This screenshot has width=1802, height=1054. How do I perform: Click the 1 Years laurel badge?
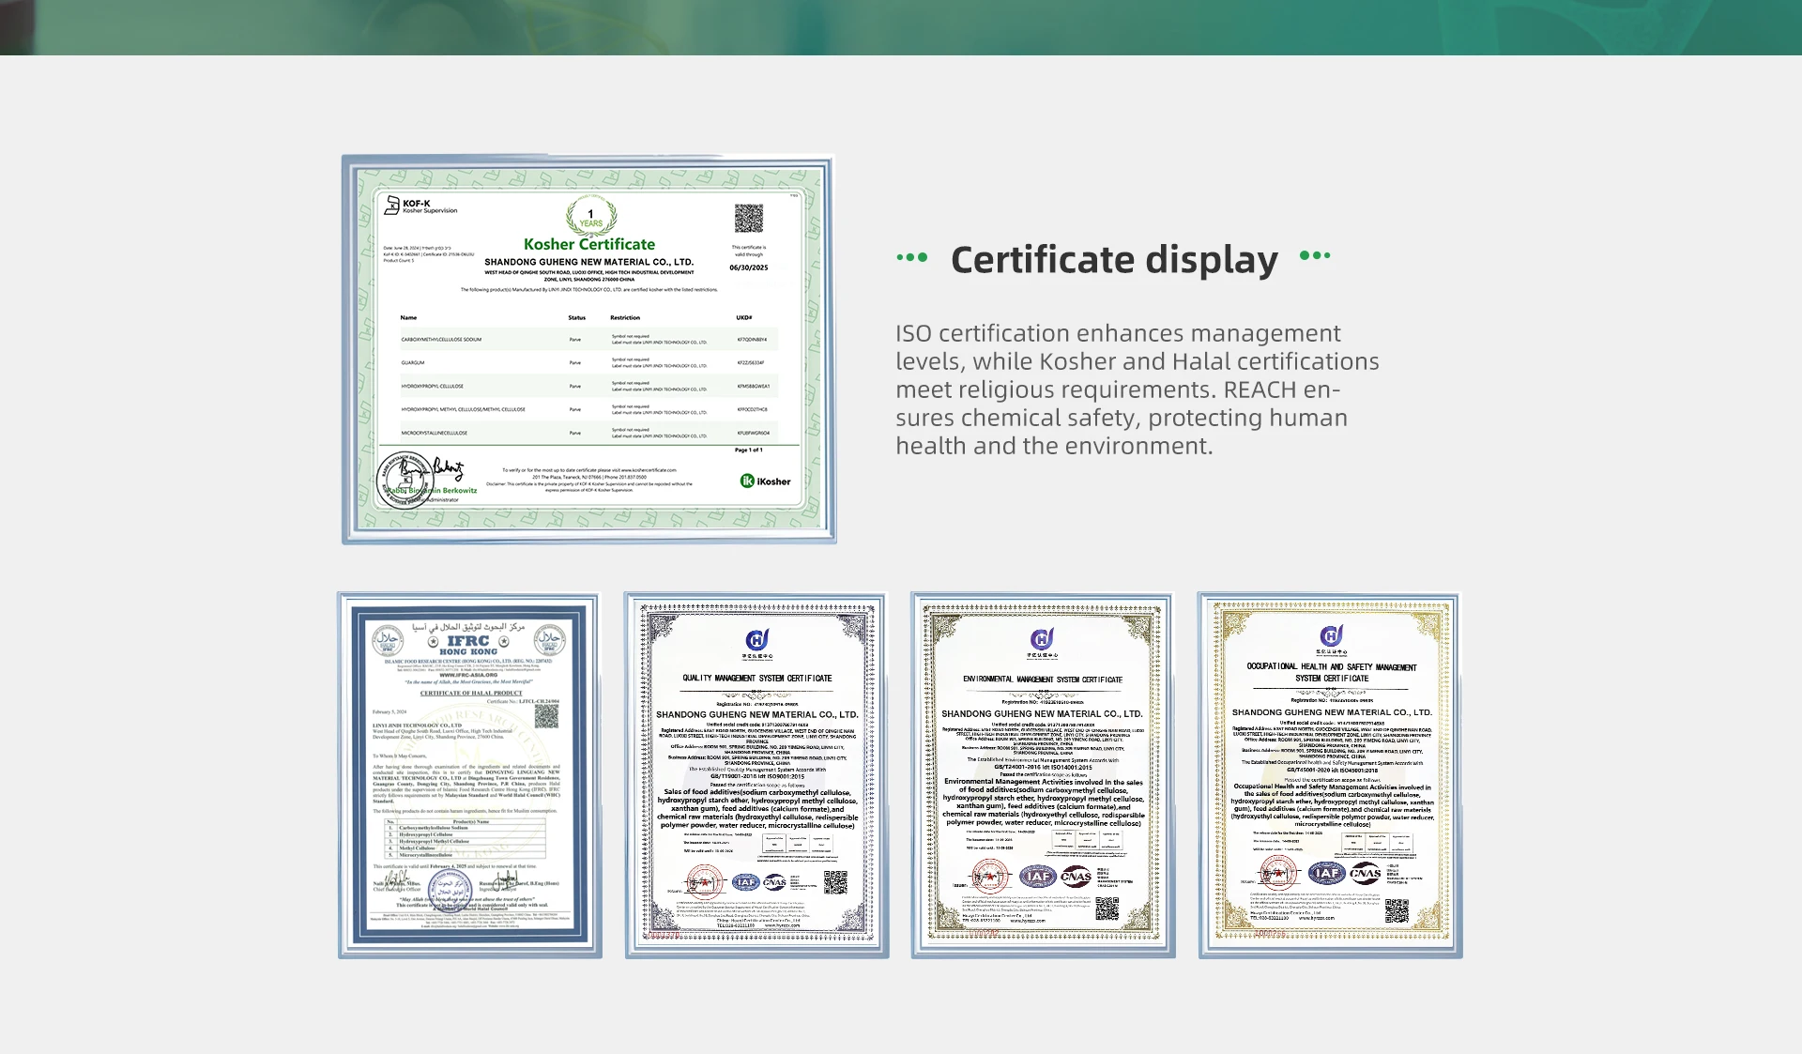590,217
